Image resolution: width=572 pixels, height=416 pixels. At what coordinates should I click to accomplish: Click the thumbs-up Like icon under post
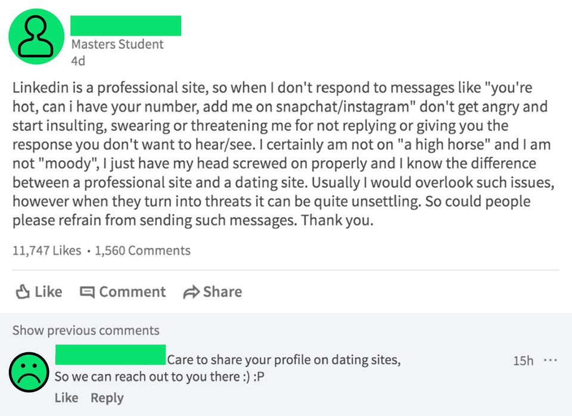23,291
